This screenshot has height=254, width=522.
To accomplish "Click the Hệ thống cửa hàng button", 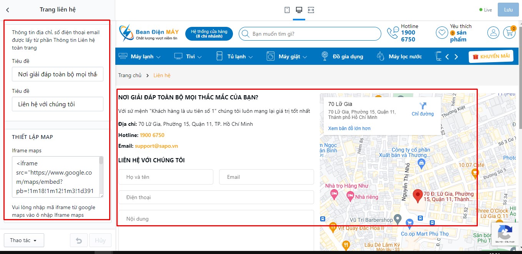I will point(209,34).
